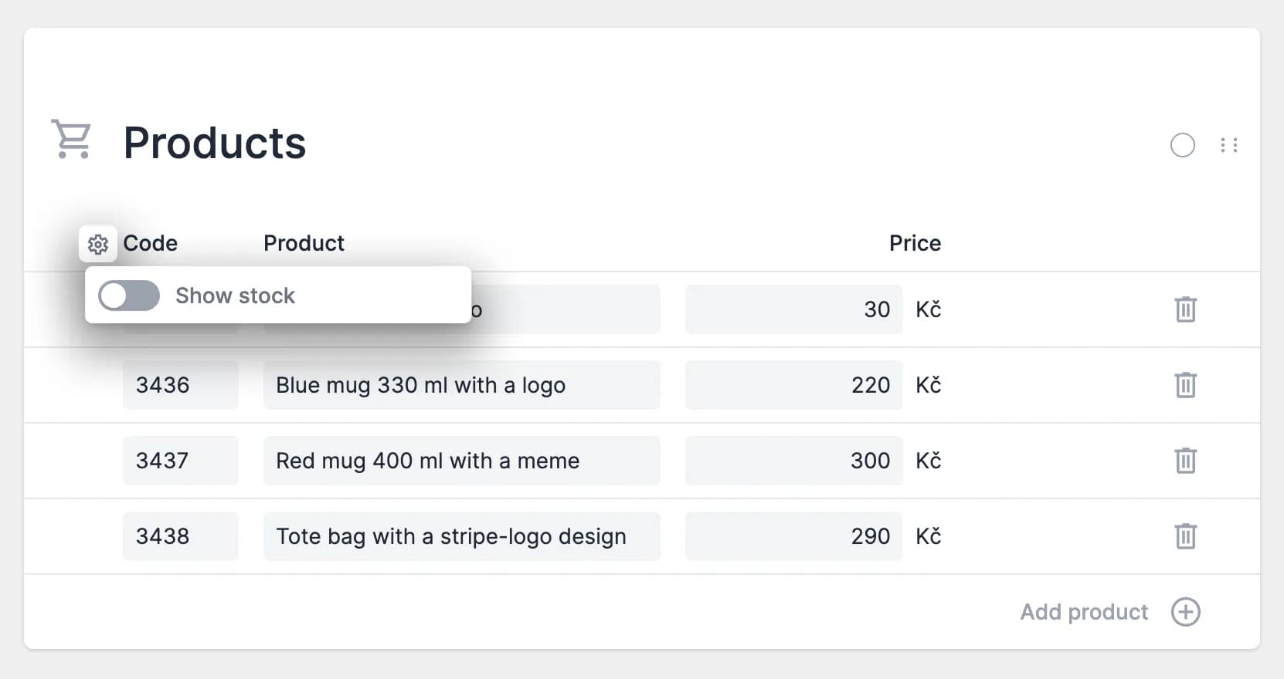
Task: Toggle the Show stock switch
Action: click(129, 296)
